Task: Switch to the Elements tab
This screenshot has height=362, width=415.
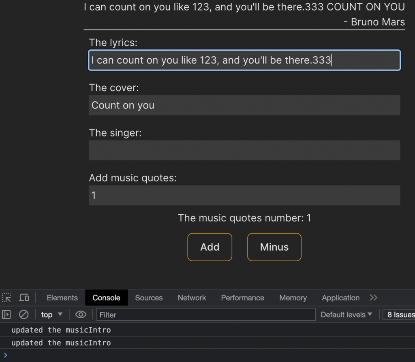Action: click(62, 298)
